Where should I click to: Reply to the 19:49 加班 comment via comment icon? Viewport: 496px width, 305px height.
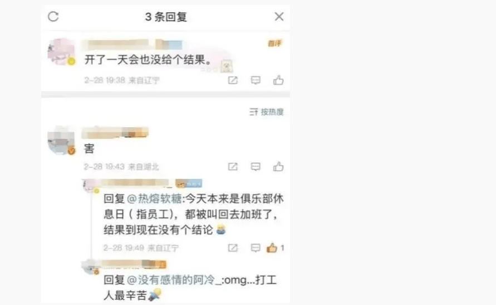[x=256, y=248]
